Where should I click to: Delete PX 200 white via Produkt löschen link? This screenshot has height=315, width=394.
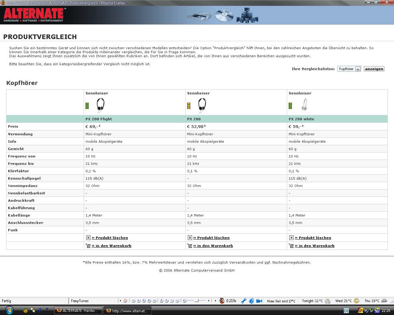tap(313, 238)
